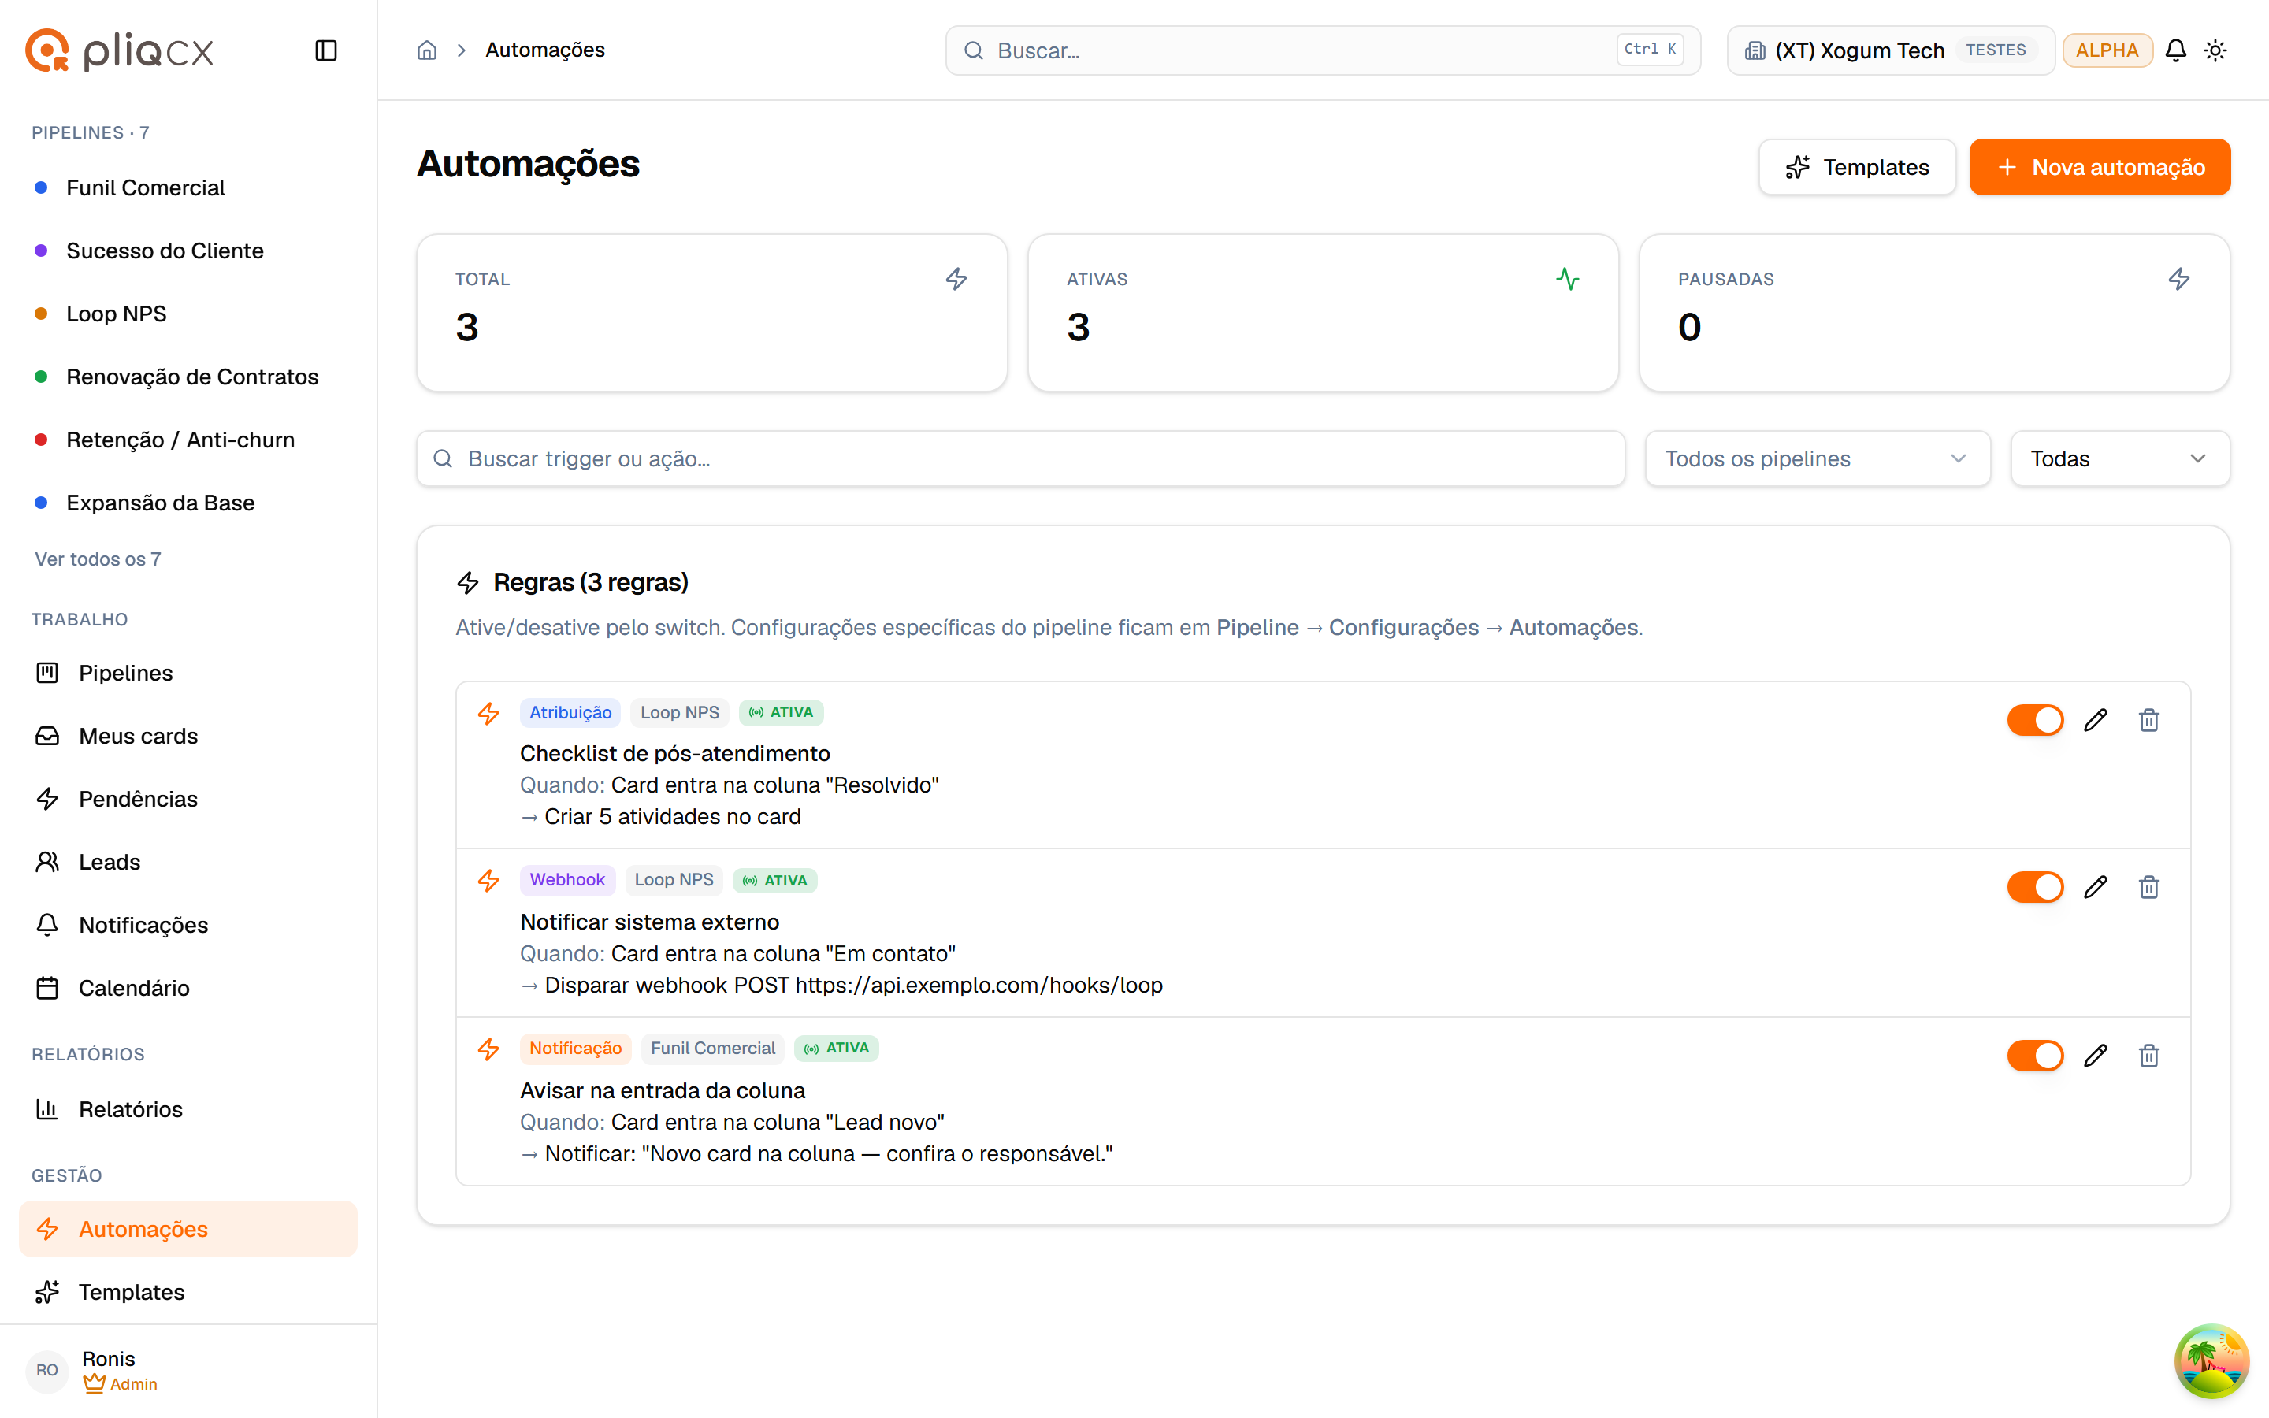
Task: Delete the Avisar na entrada da coluna rule
Action: click(x=2149, y=1056)
